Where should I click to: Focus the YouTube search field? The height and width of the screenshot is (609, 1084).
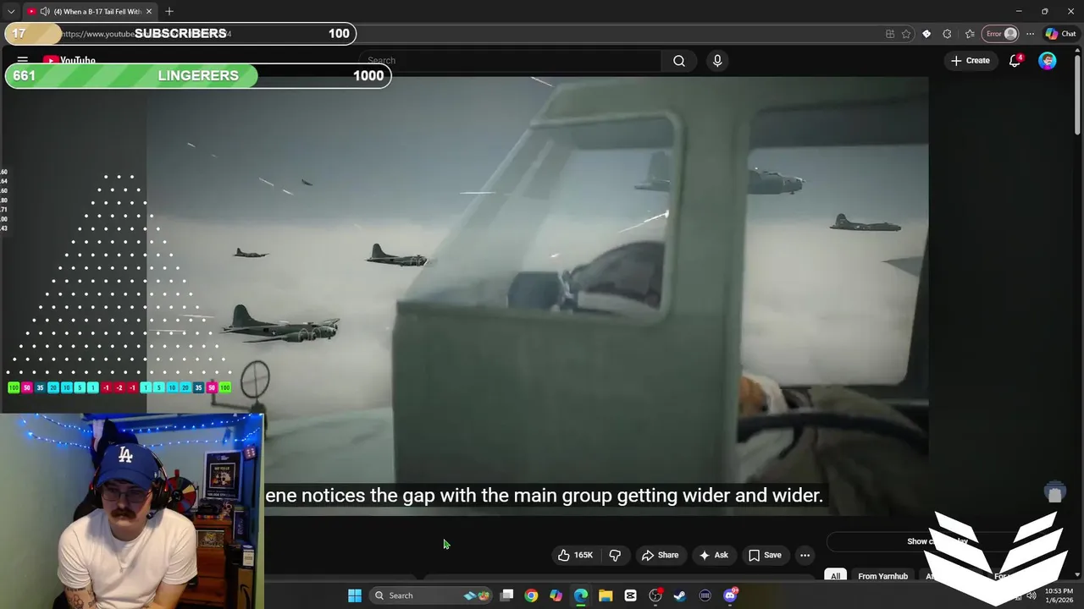tap(510, 61)
